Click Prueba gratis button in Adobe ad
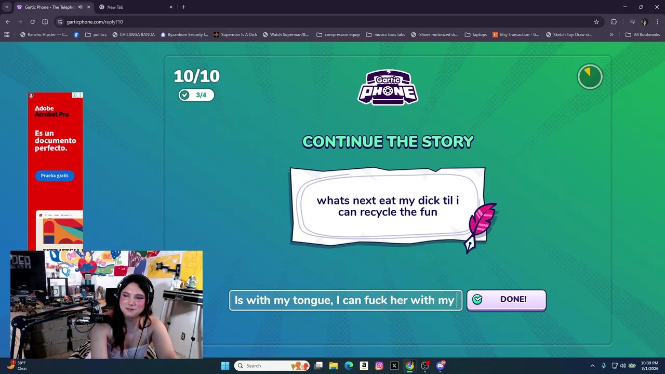 55,176
